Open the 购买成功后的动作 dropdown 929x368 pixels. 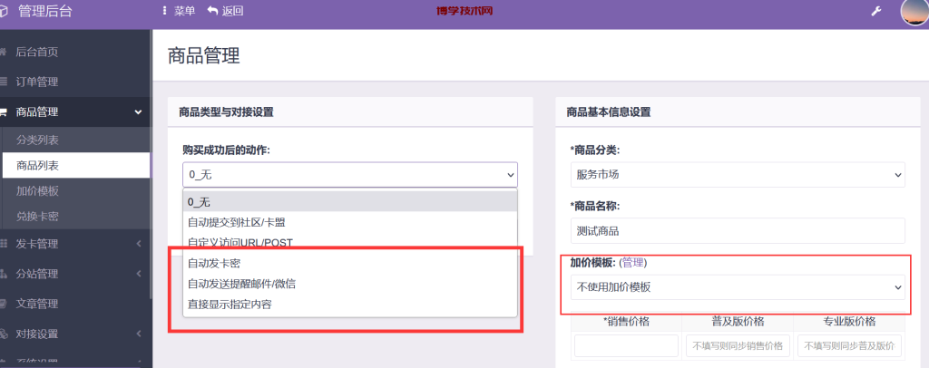point(349,175)
